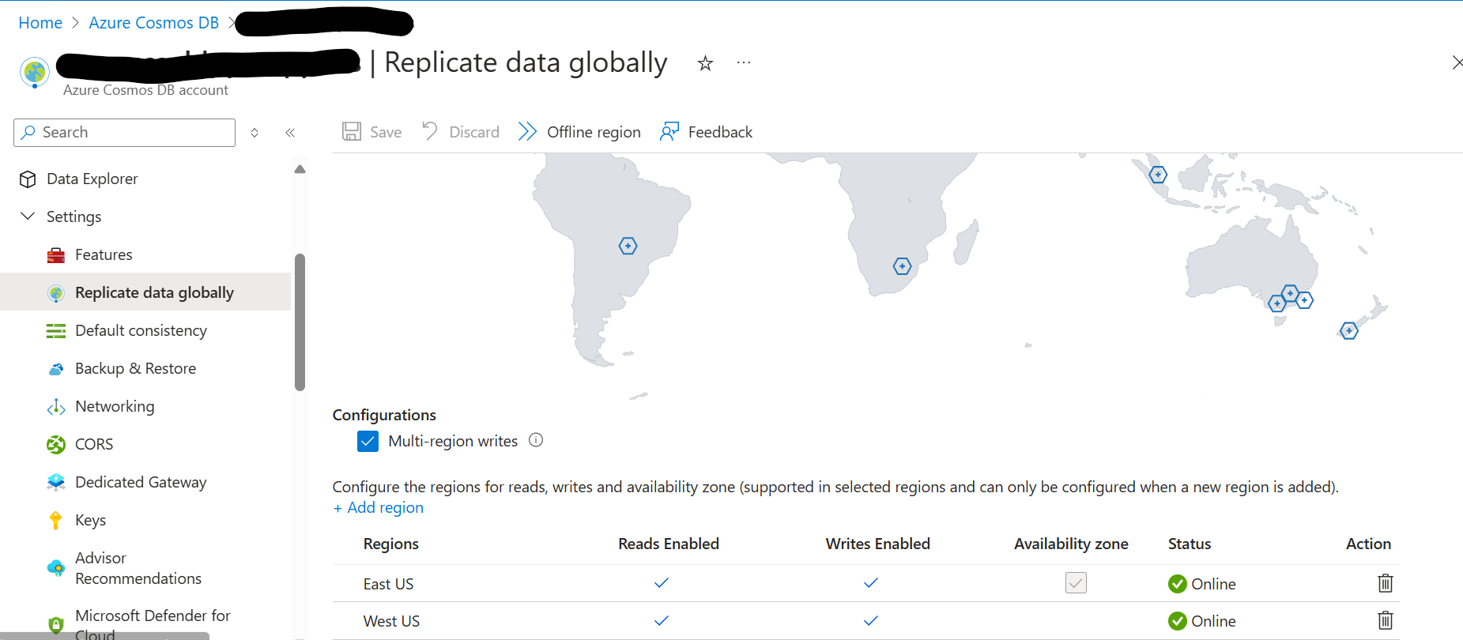Open Dedicated Gateway menu item
Image resolution: width=1463 pixels, height=640 pixels.
coord(141,482)
